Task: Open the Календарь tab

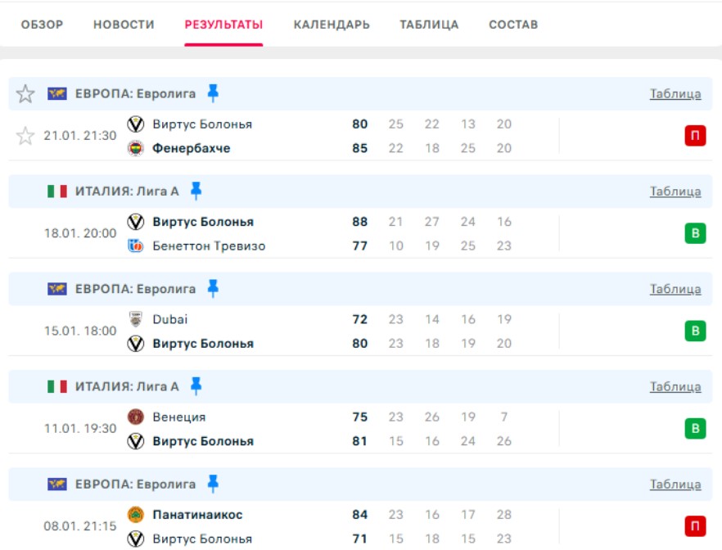Action: (x=332, y=25)
